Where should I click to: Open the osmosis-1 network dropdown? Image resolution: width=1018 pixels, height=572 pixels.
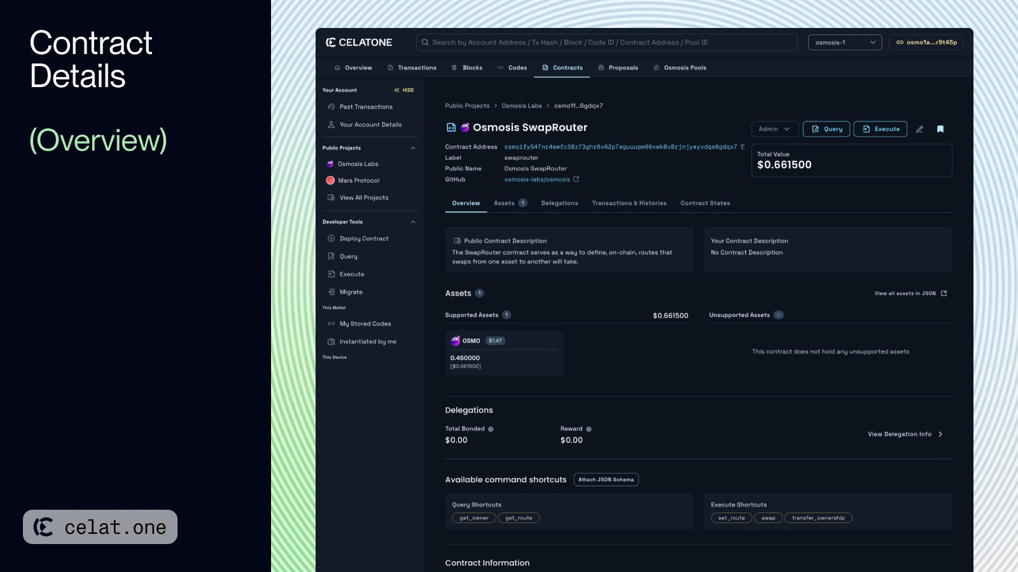click(845, 43)
